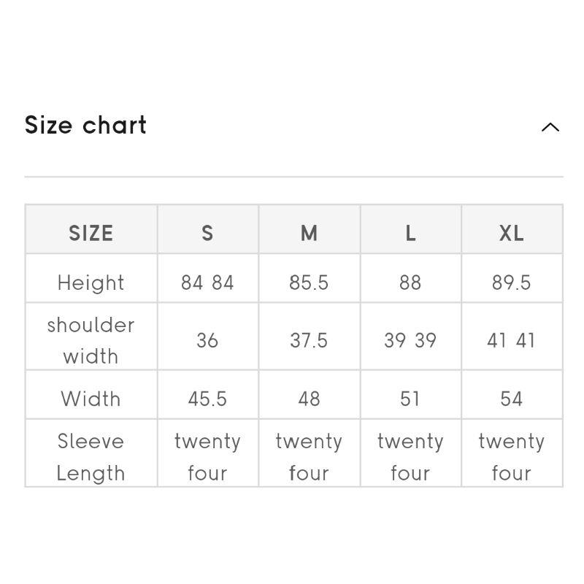Click the 51 width cell for L
Screen dimensions: 584x584
click(x=410, y=399)
